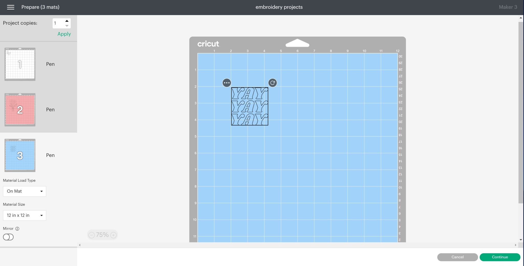Image resolution: width=524 pixels, height=266 pixels.
Task: Open the Material Size dropdown
Action: point(25,215)
